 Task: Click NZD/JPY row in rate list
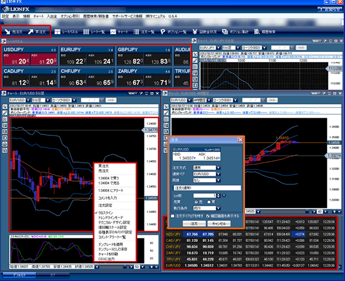click(x=250, y=235)
